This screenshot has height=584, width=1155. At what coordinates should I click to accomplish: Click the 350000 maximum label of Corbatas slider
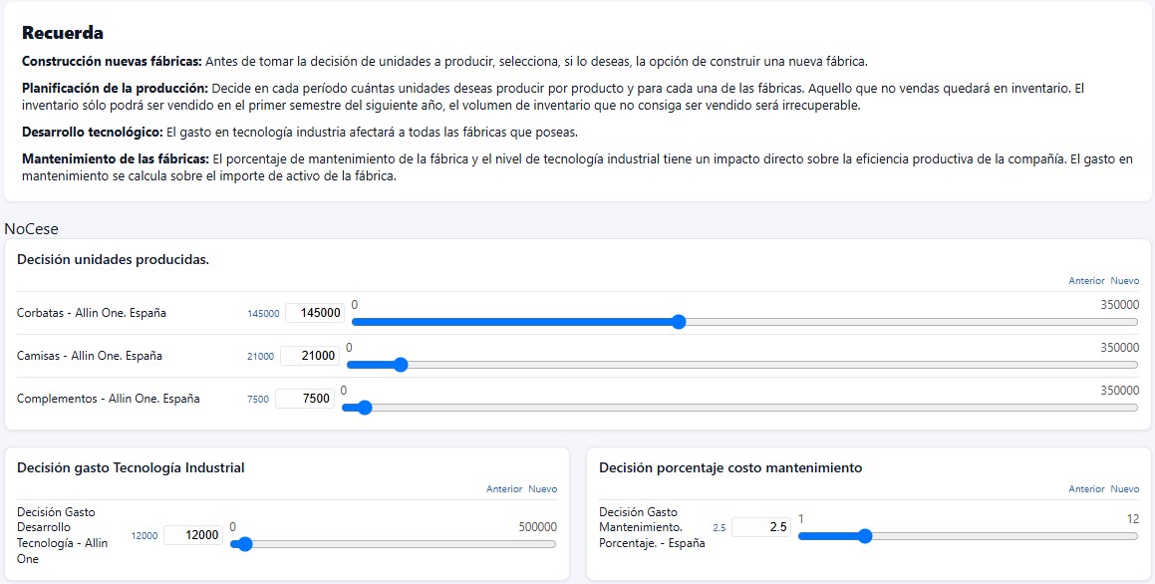1120,305
